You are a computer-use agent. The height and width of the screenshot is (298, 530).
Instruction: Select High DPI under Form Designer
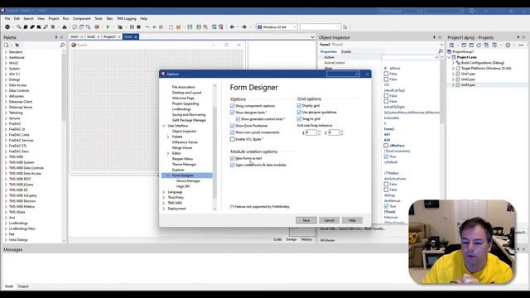(x=183, y=186)
